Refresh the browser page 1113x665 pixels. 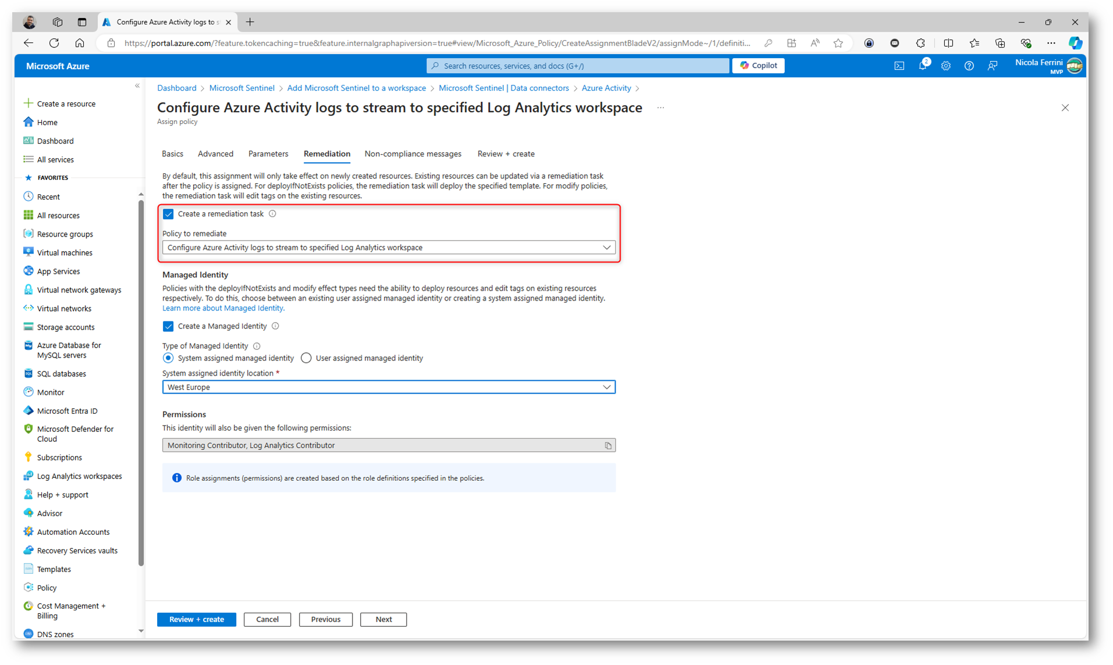(x=54, y=43)
